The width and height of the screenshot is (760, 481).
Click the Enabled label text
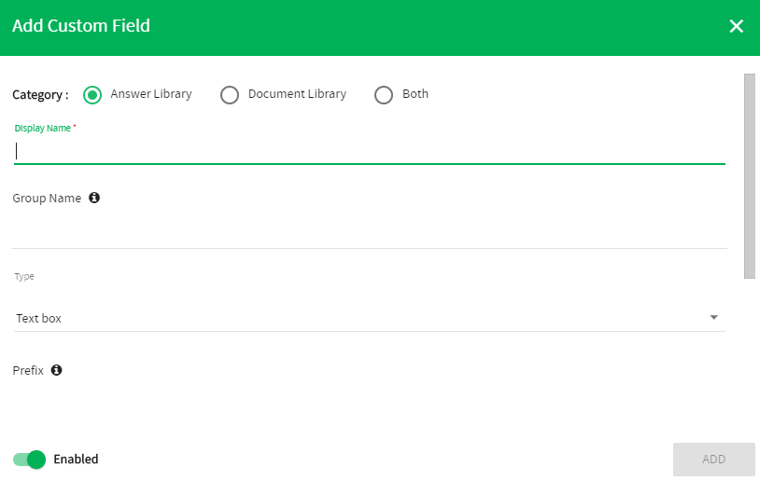pyautogui.click(x=76, y=460)
